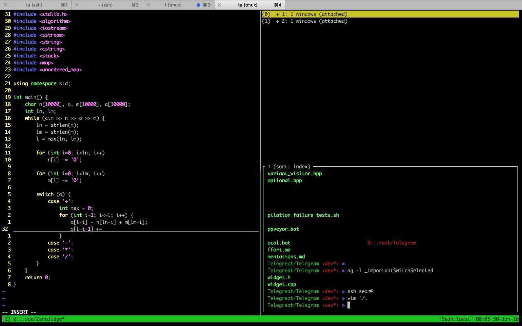Image resolution: width=522 pixels, height=326 pixels.
Task: Close the "ta (tmux)" terminal tab
Action: [219, 5]
